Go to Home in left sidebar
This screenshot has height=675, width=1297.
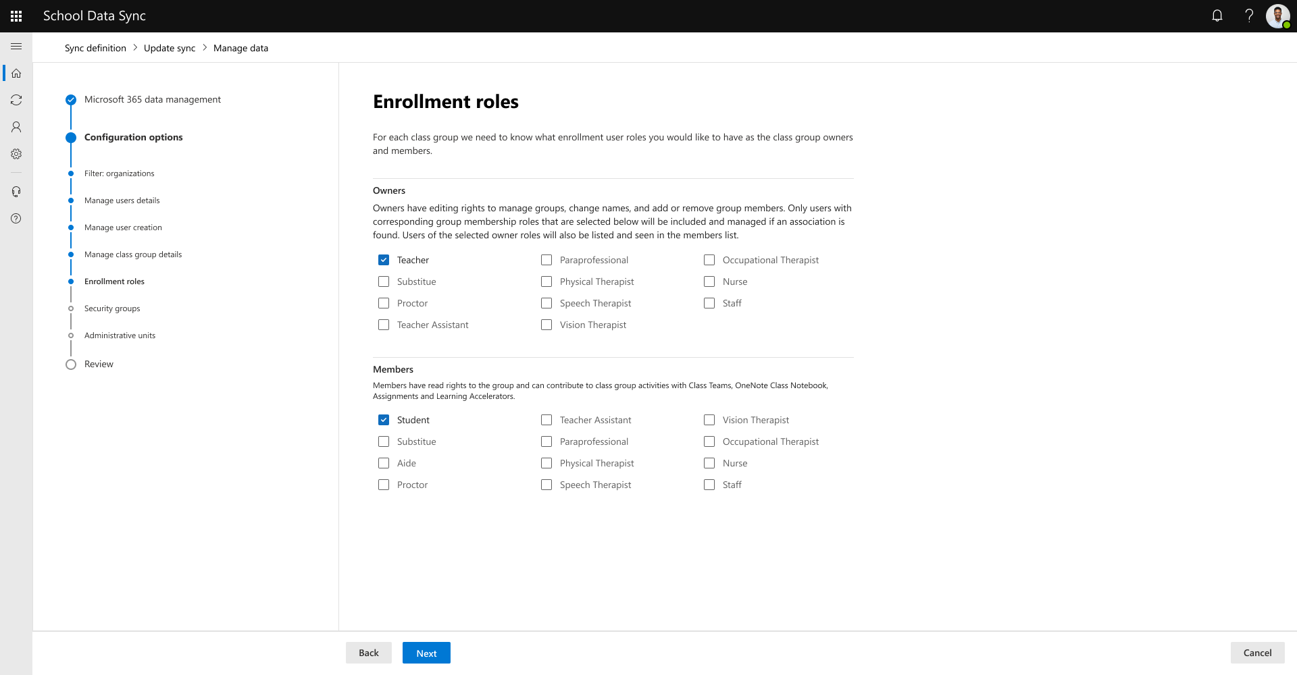(x=16, y=73)
